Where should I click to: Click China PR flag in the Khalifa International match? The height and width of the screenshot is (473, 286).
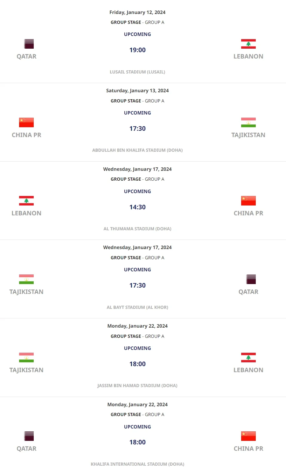(x=248, y=436)
